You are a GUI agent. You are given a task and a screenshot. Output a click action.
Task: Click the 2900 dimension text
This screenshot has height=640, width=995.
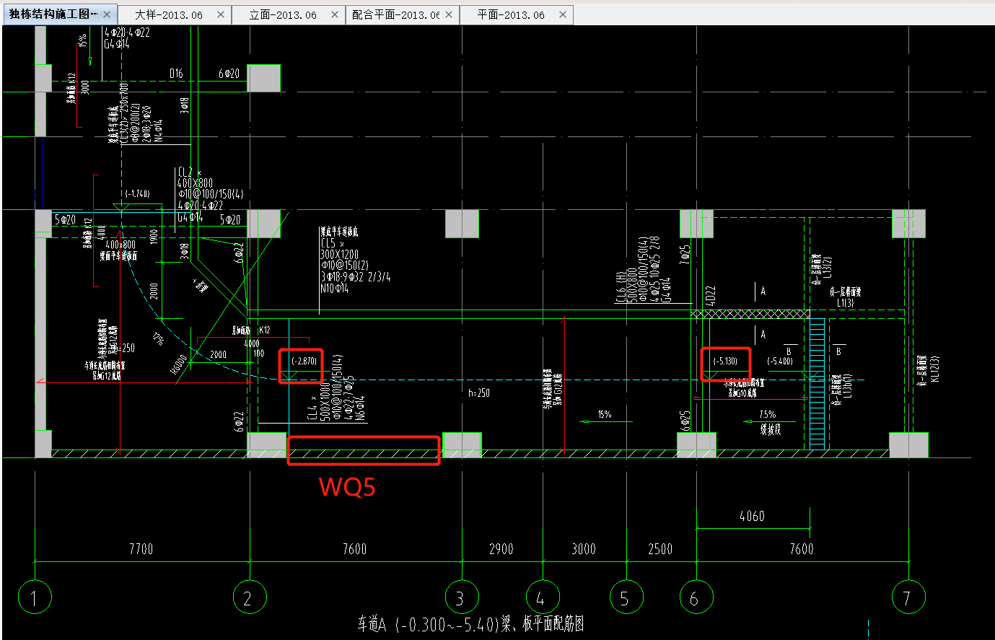[x=501, y=549]
